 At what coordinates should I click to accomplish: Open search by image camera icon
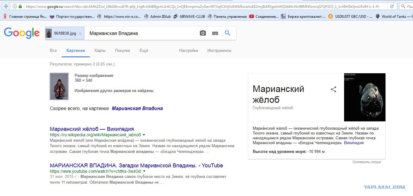click(x=203, y=33)
